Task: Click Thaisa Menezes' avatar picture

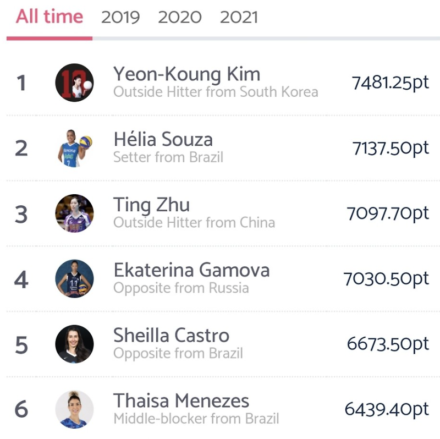Action: [75, 409]
